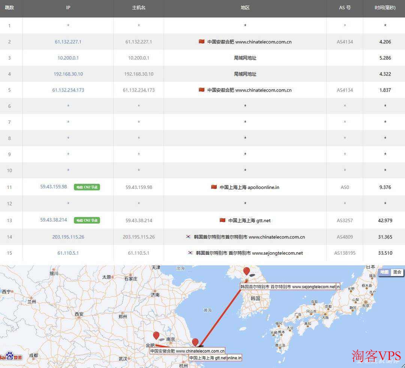Click the 4.322 time value

[x=385, y=74]
